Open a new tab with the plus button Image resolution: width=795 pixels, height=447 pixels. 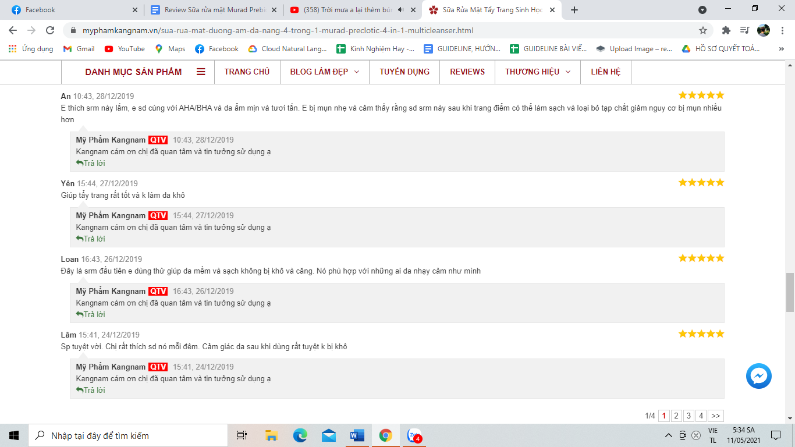(574, 10)
